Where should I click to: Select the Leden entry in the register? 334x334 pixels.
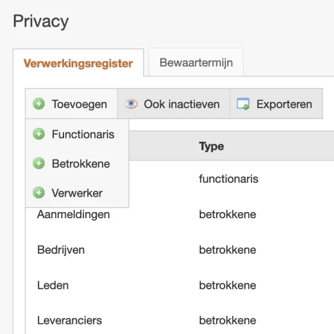point(53,286)
